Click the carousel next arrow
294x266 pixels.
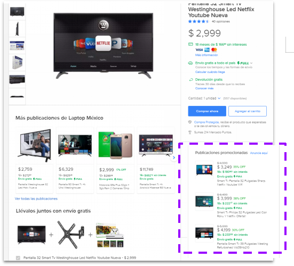pos(174,157)
